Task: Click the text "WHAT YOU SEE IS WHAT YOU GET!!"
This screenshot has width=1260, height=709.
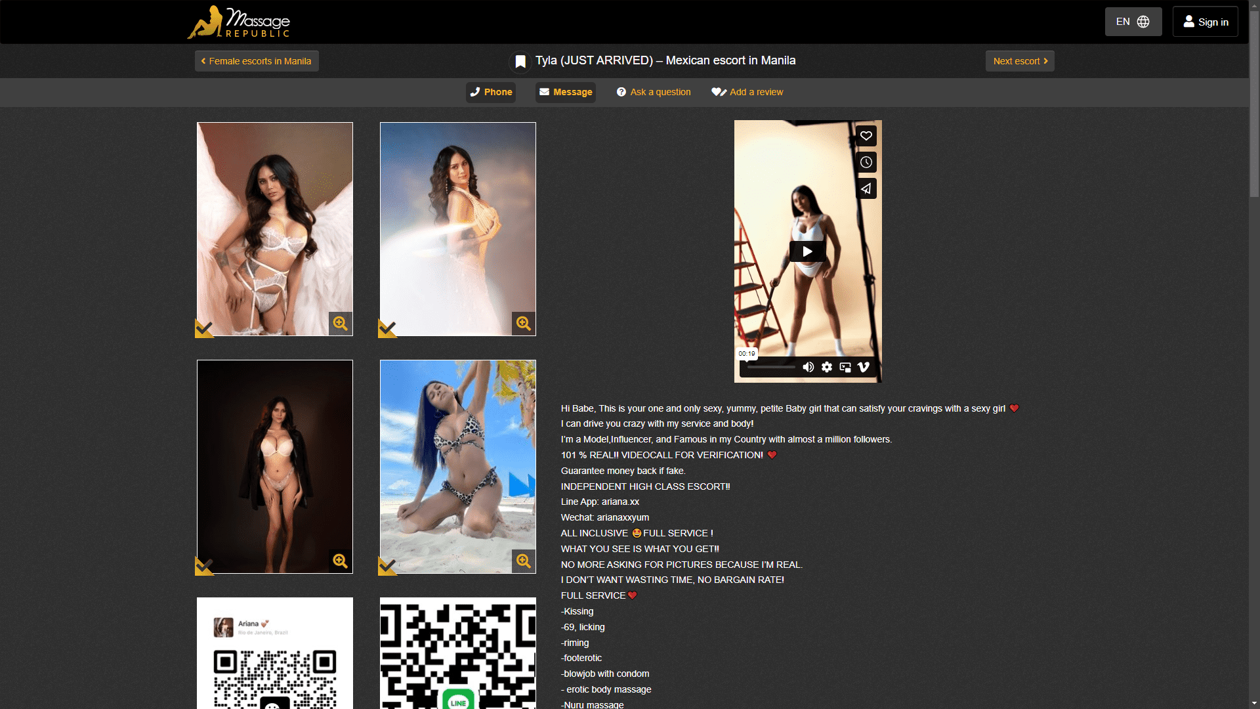Action: click(640, 549)
